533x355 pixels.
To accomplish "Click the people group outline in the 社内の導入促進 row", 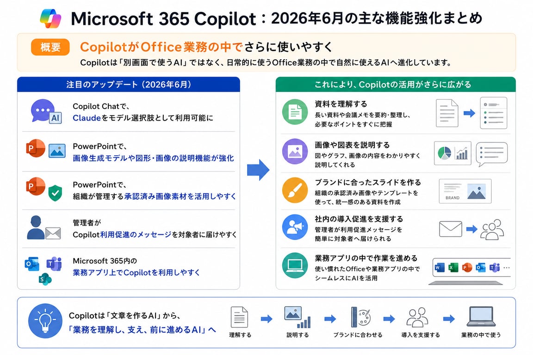I will [492, 230].
